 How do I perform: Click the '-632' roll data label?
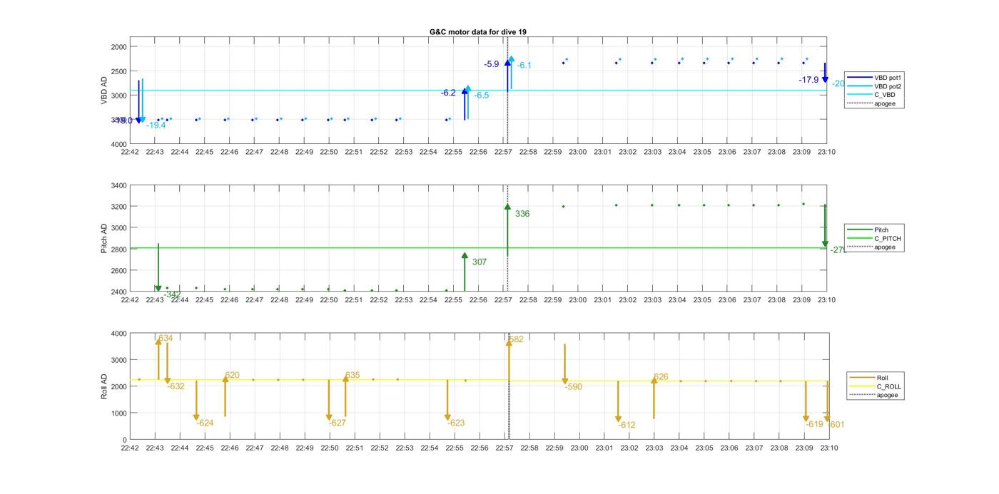176,386
